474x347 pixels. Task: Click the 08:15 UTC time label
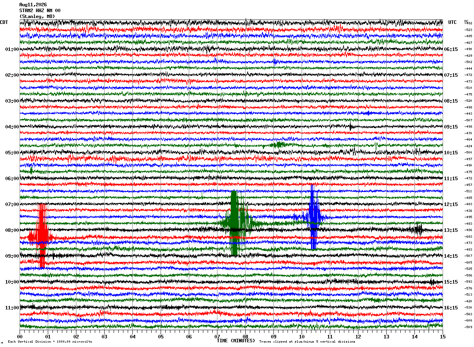(451, 101)
